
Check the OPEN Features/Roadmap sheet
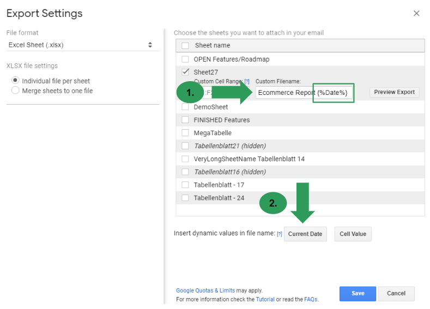[x=185, y=59]
